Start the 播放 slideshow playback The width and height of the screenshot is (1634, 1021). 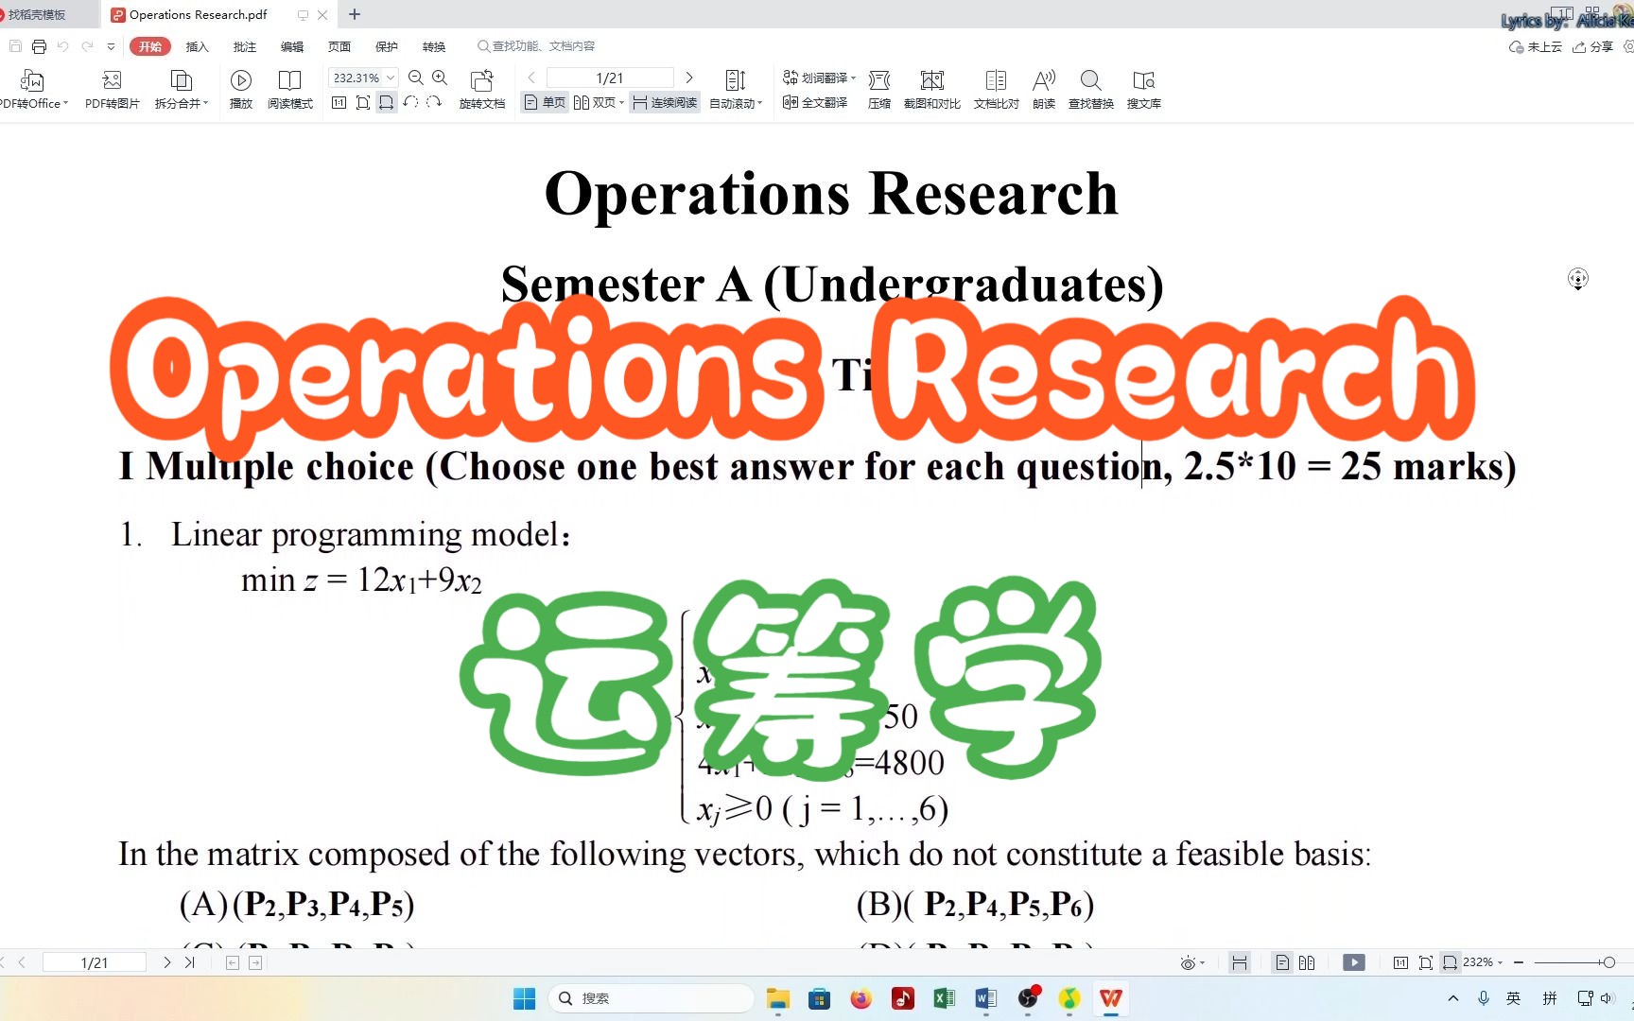pyautogui.click(x=241, y=90)
